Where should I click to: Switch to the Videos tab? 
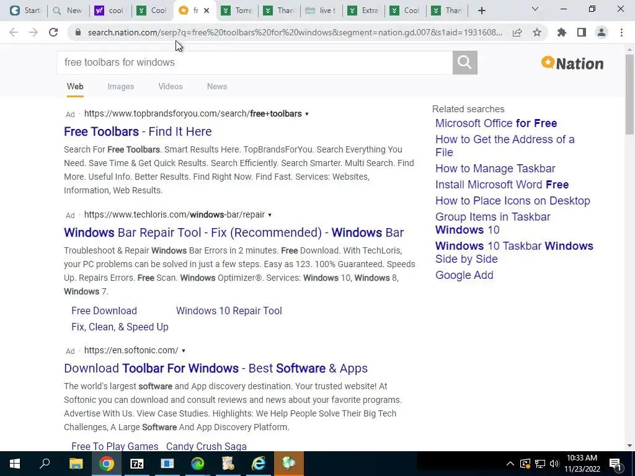click(171, 87)
